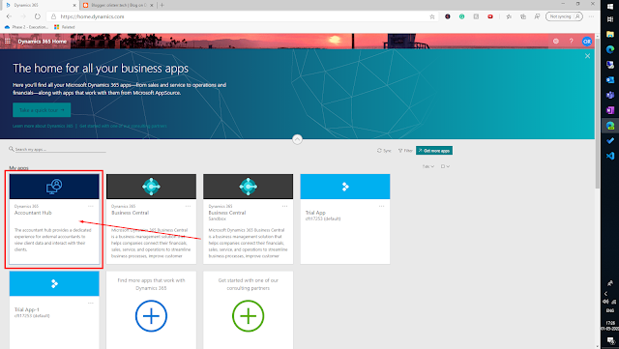Reload the page
Screen dimensions: 619x349
coord(38,16)
